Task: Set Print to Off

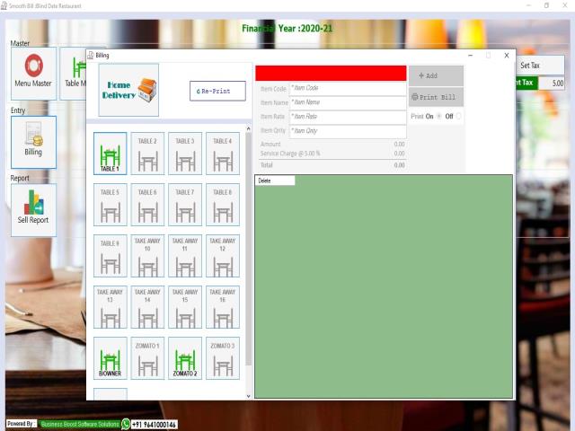Action: 458,117
